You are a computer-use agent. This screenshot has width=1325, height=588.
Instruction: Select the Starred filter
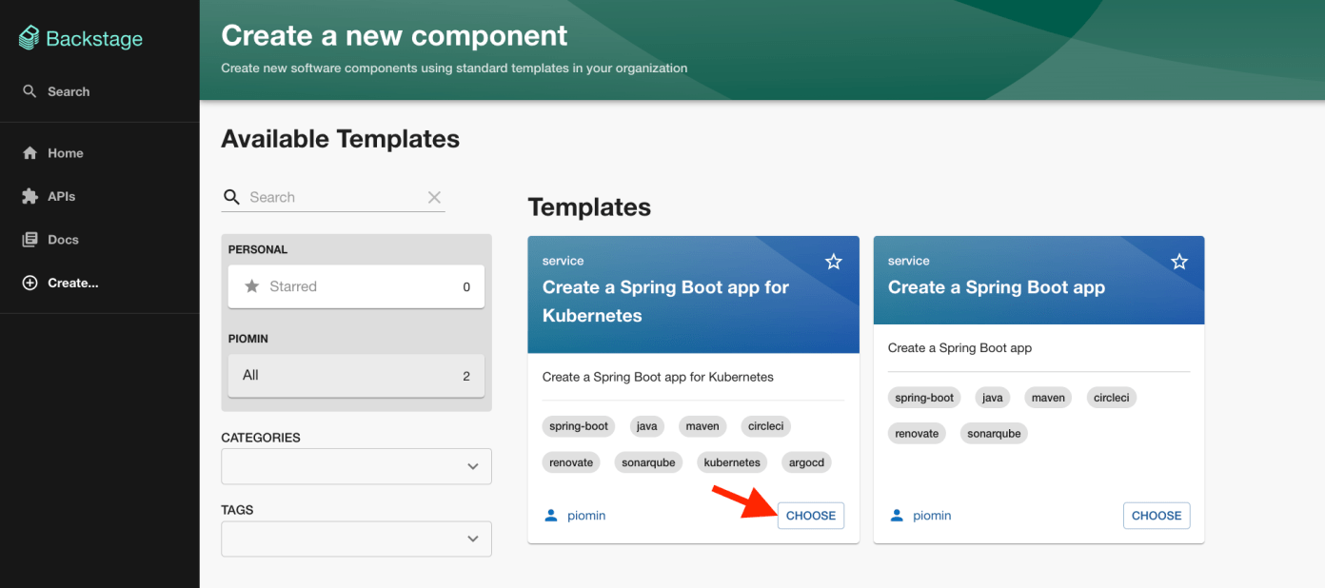click(x=356, y=286)
